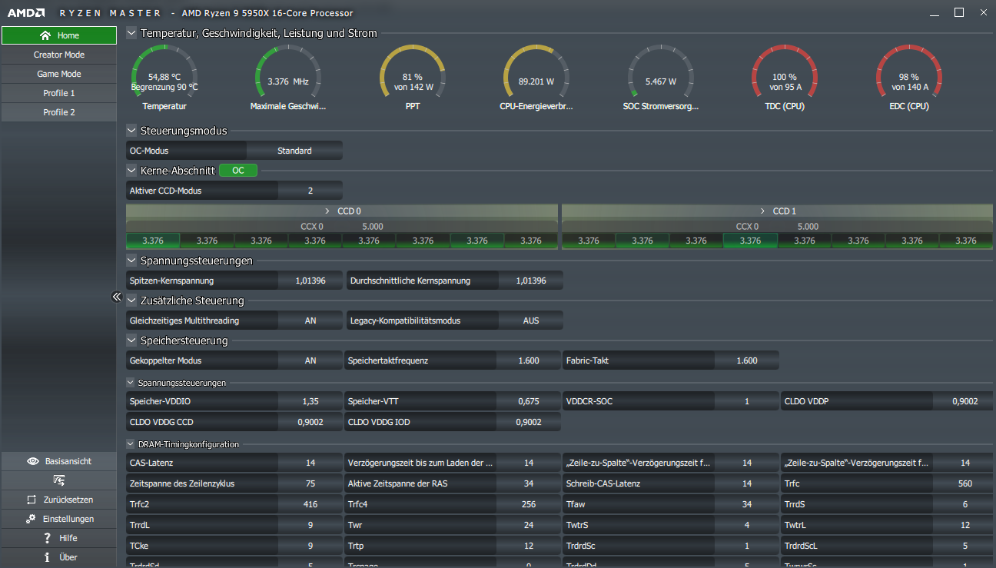The height and width of the screenshot is (568, 996).
Task: Click the Speicher-VDDIO value 1,35
Action: [310, 401]
